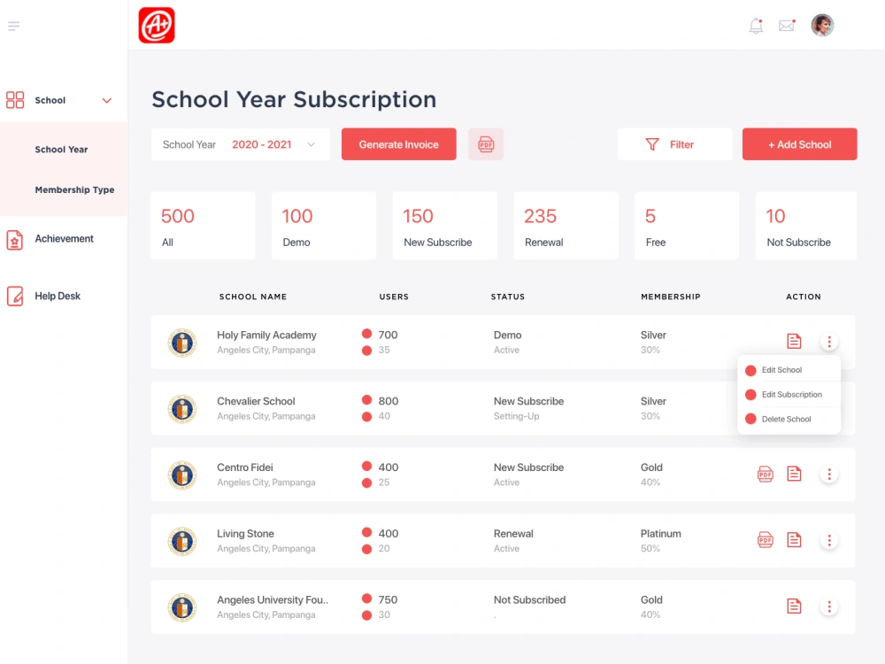Click Angeles University 750 users value

[x=388, y=600]
